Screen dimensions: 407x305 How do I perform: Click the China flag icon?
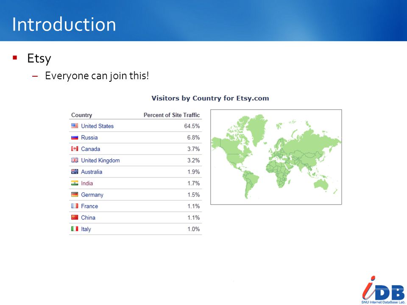75,217
